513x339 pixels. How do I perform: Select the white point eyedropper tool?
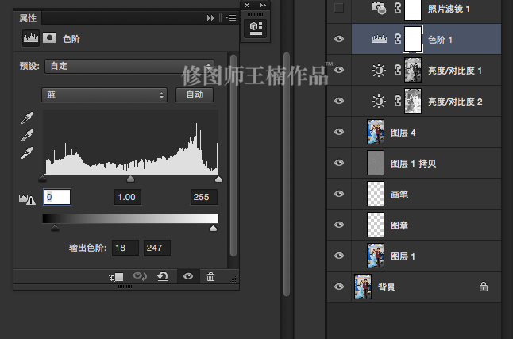pos(28,152)
